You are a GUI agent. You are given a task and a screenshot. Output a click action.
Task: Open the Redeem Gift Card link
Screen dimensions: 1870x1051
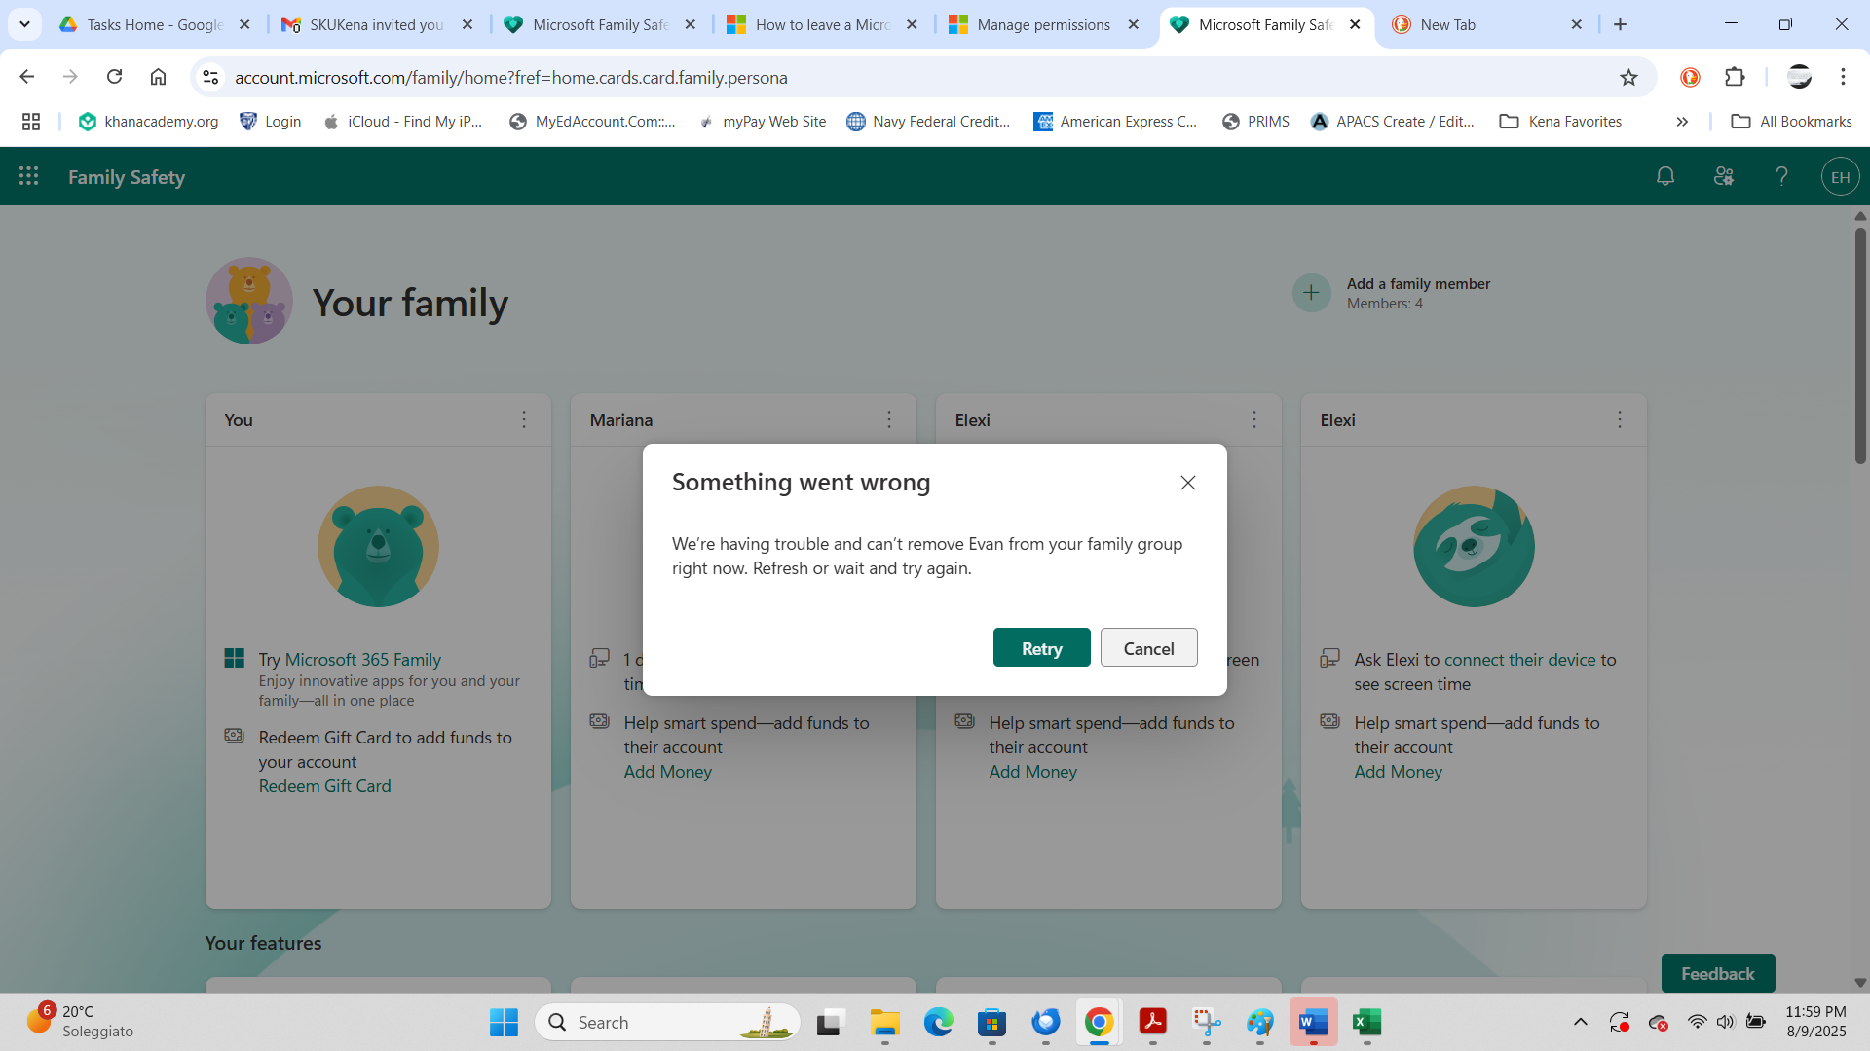(323, 785)
